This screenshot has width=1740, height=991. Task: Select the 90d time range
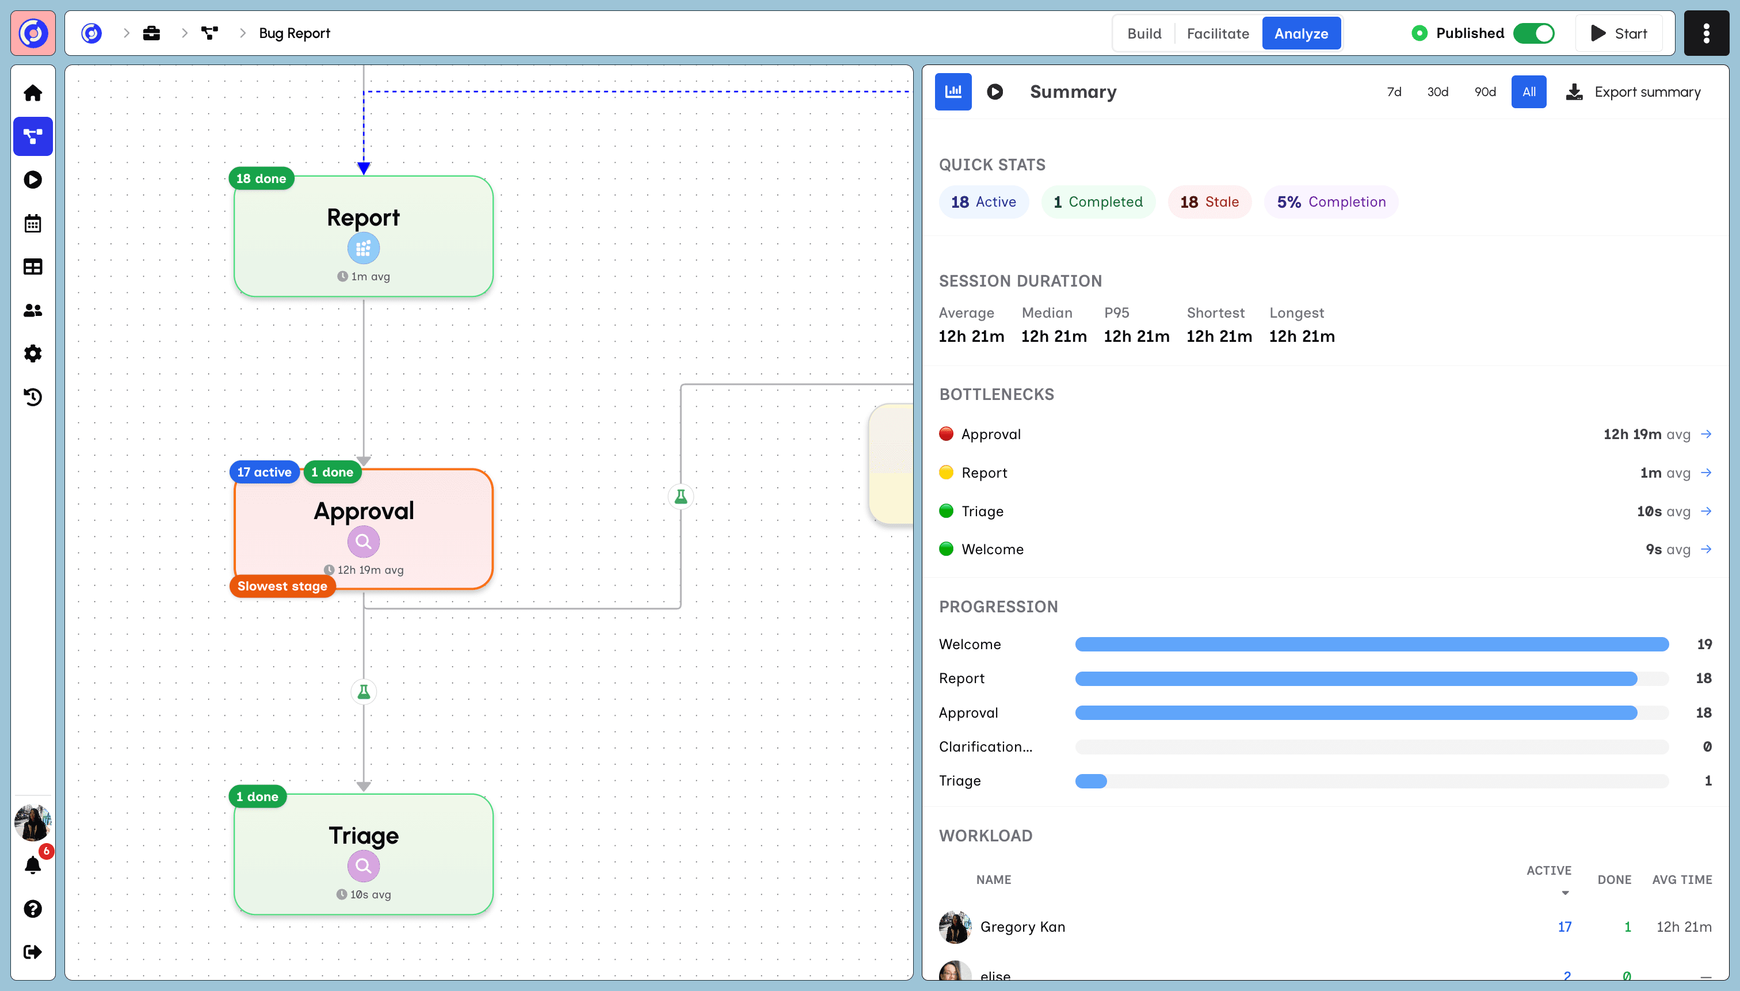[x=1485, y=92]
